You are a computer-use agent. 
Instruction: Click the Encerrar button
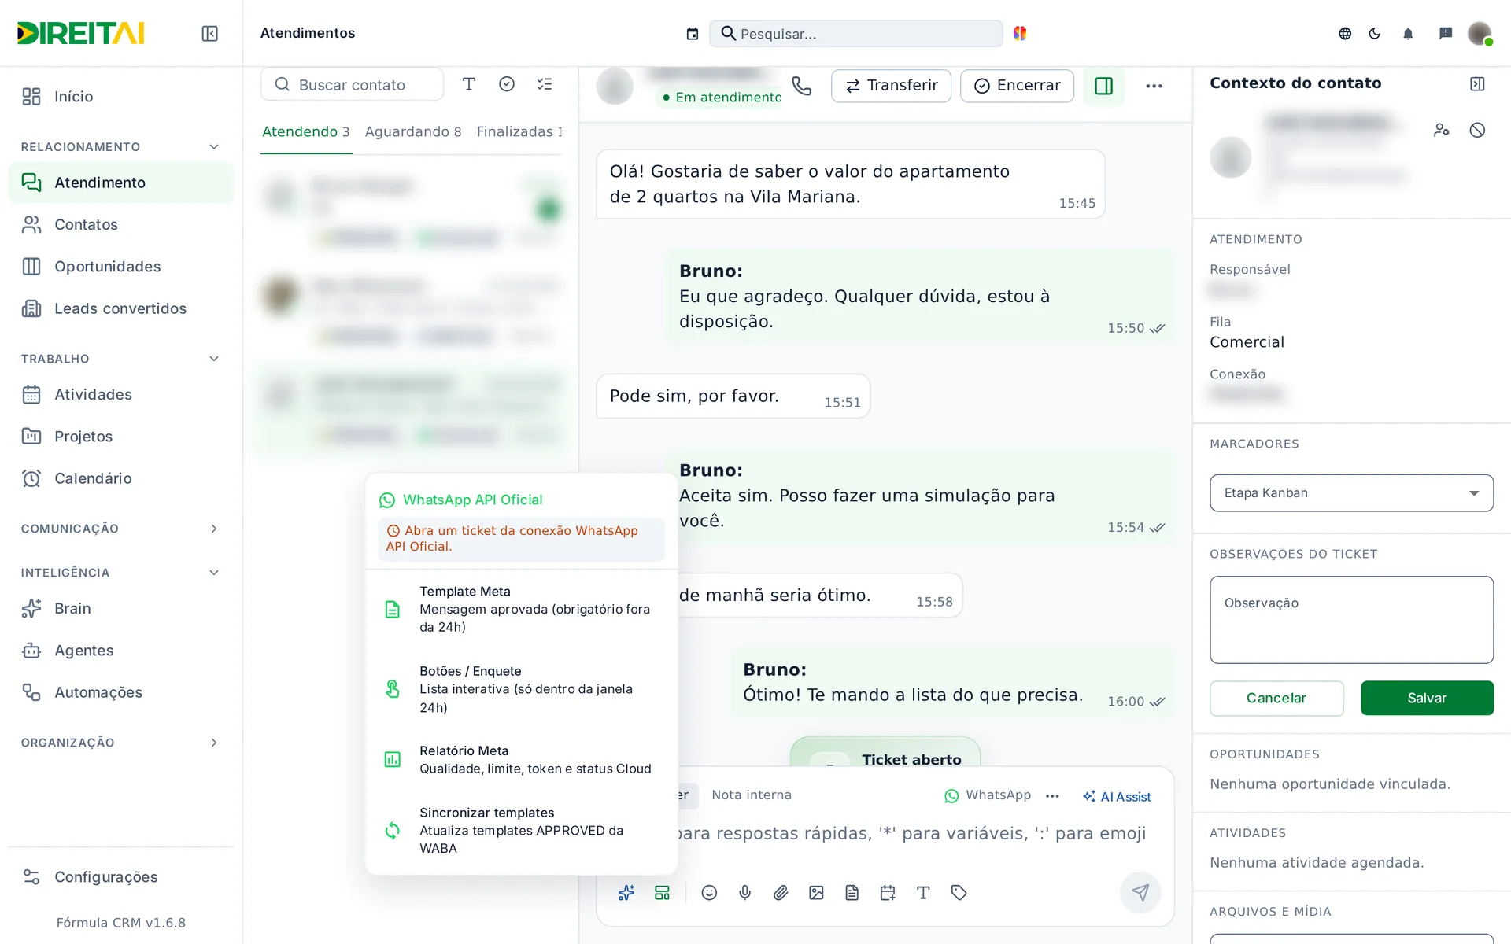[x=1017, y=86]
